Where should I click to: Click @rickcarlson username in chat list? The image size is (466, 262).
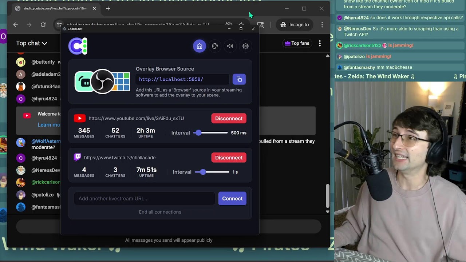coord(46,182)
